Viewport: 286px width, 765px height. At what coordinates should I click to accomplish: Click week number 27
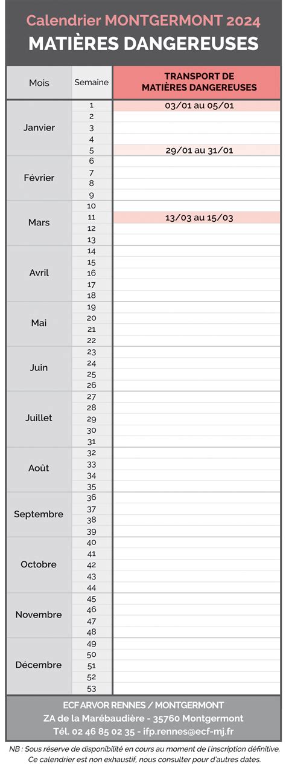click(92, 396)
